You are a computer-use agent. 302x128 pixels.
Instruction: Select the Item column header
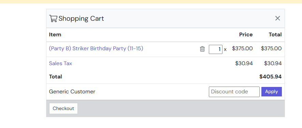(x=55, y=35)
